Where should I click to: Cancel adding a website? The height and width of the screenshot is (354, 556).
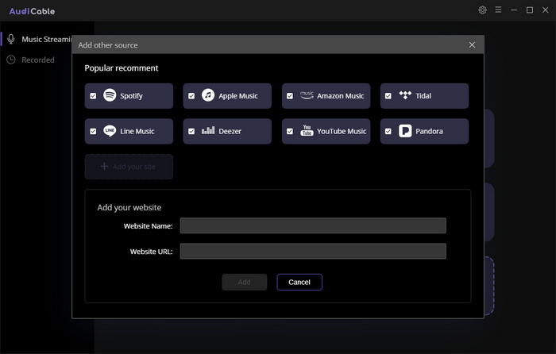click(x=299, y=282)
